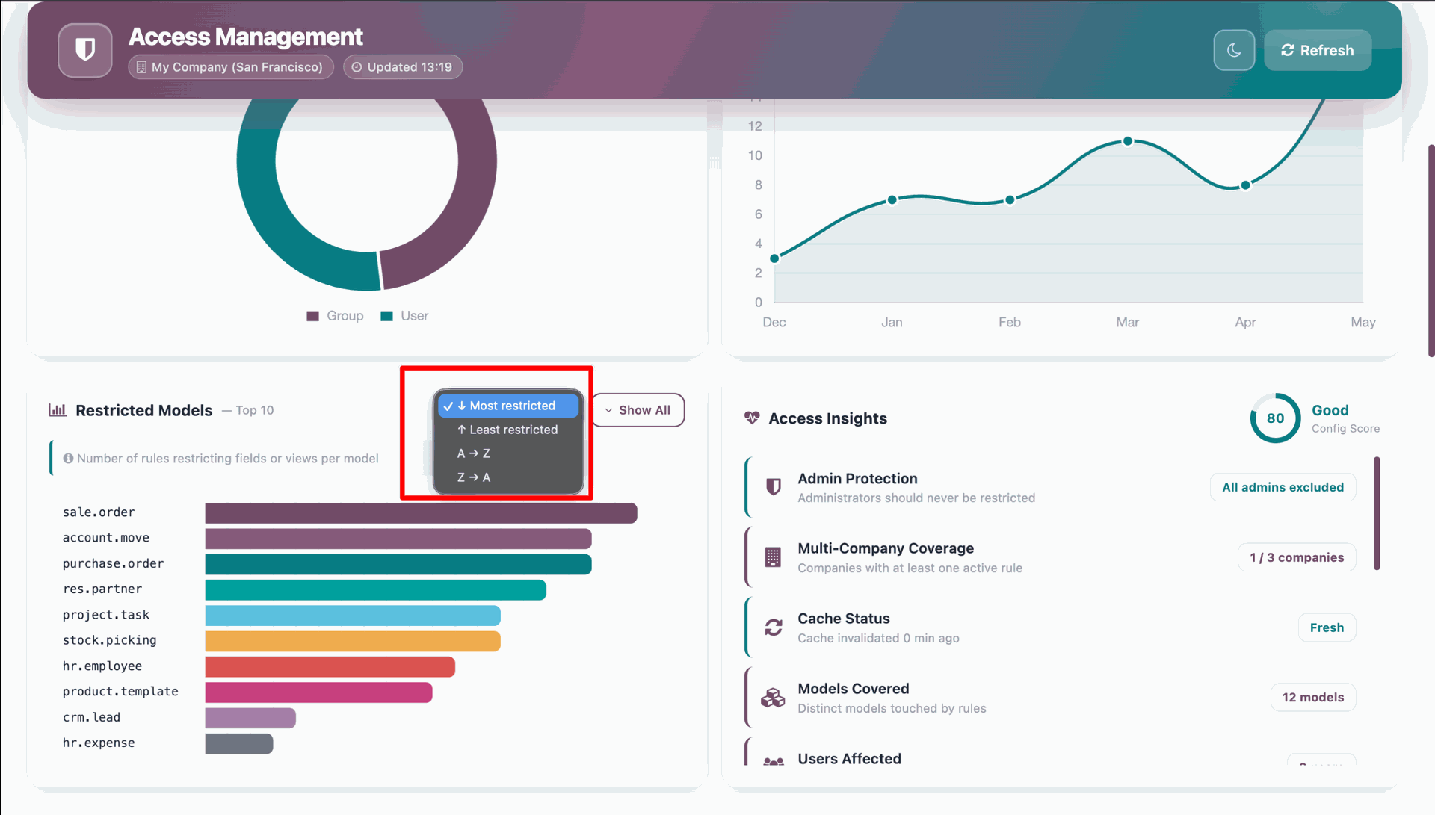Image resolution: width=1435 pixels, height=815 pixels.
Task: Click the sync icon in Cache Status row
Action: coord(774,627)
